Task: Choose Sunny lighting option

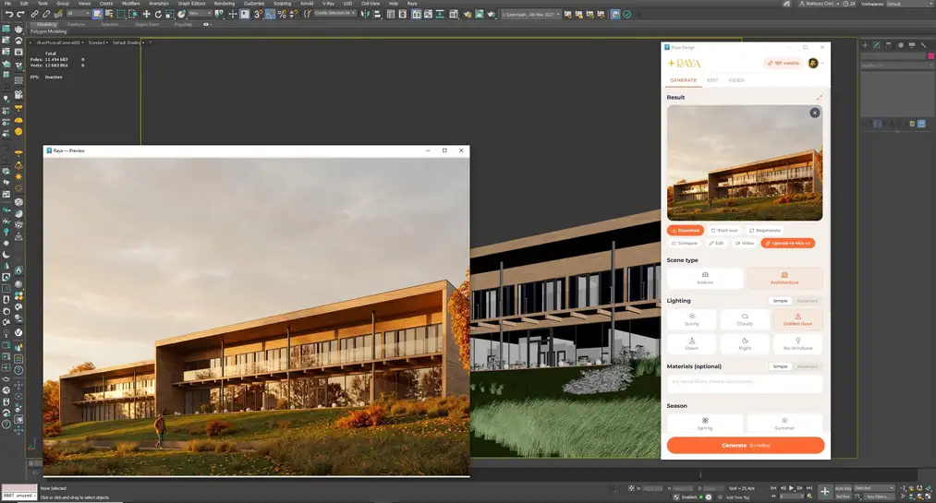Action: click(692, 319)
